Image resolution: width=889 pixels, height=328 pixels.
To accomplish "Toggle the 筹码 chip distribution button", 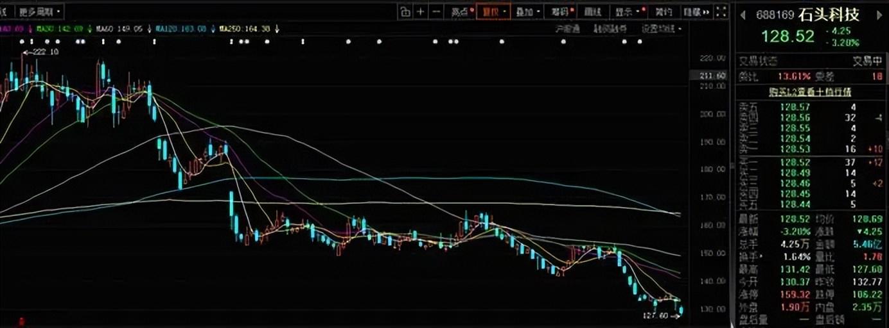I will coord(559,12).
